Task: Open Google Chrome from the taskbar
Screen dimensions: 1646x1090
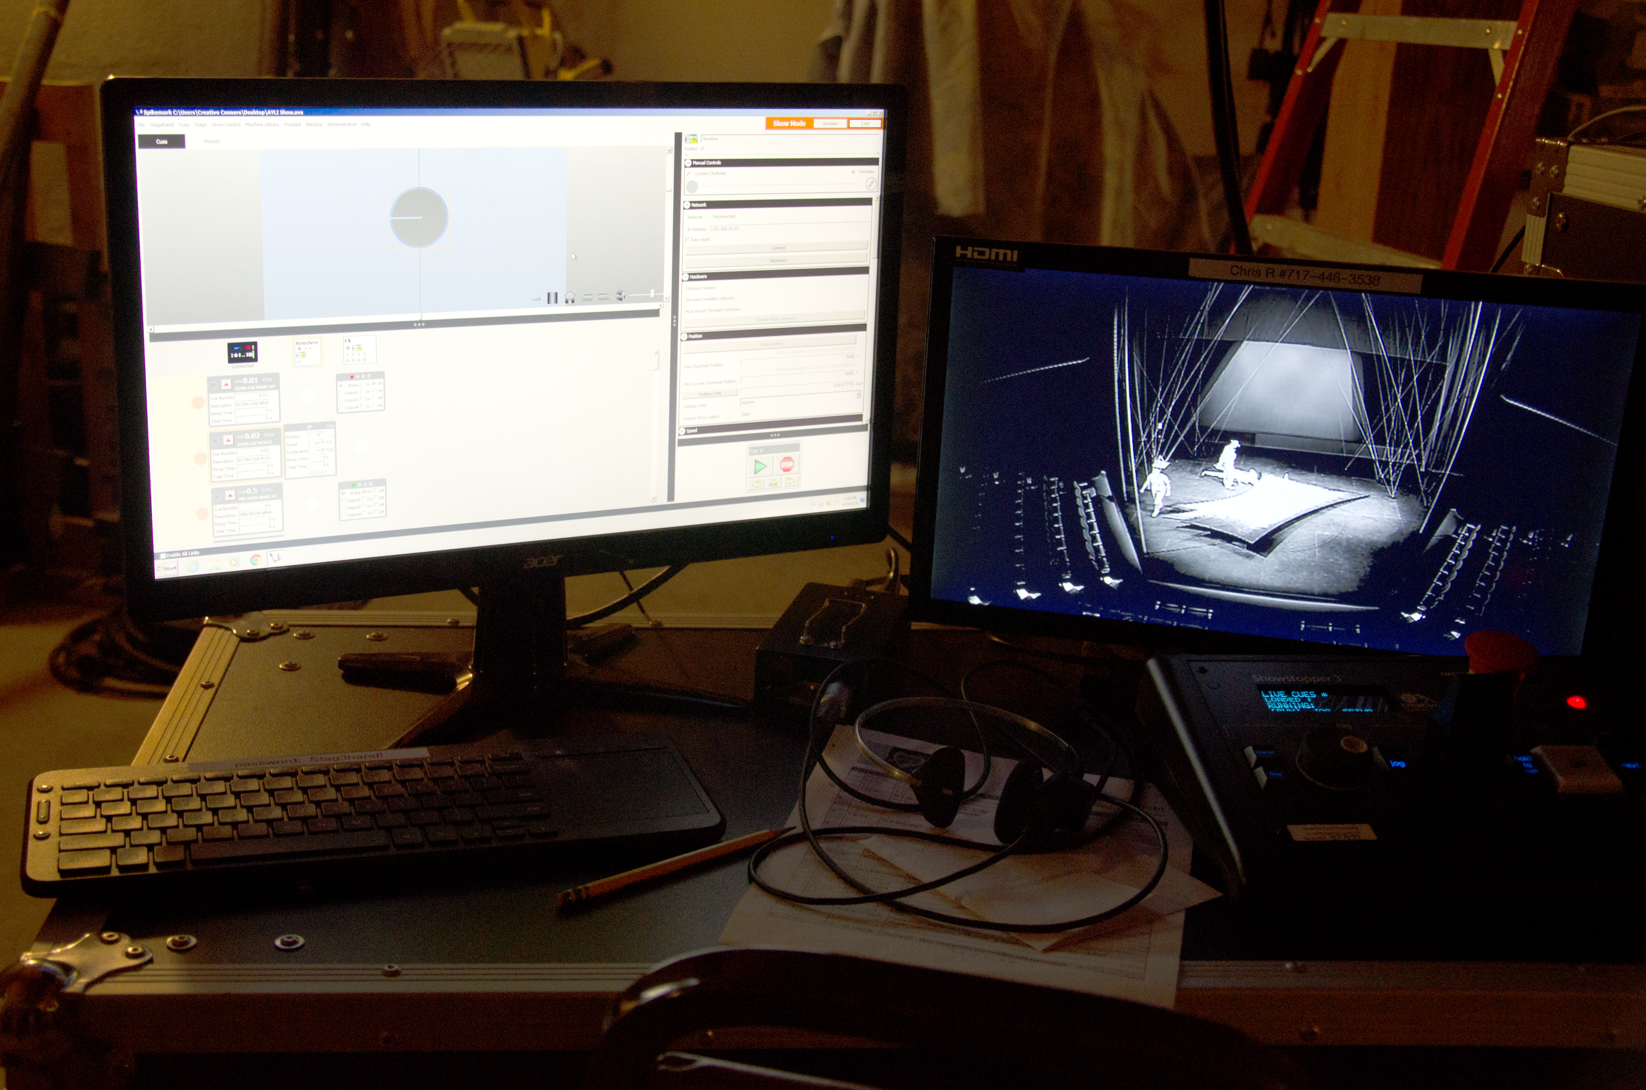Action: 256,560
